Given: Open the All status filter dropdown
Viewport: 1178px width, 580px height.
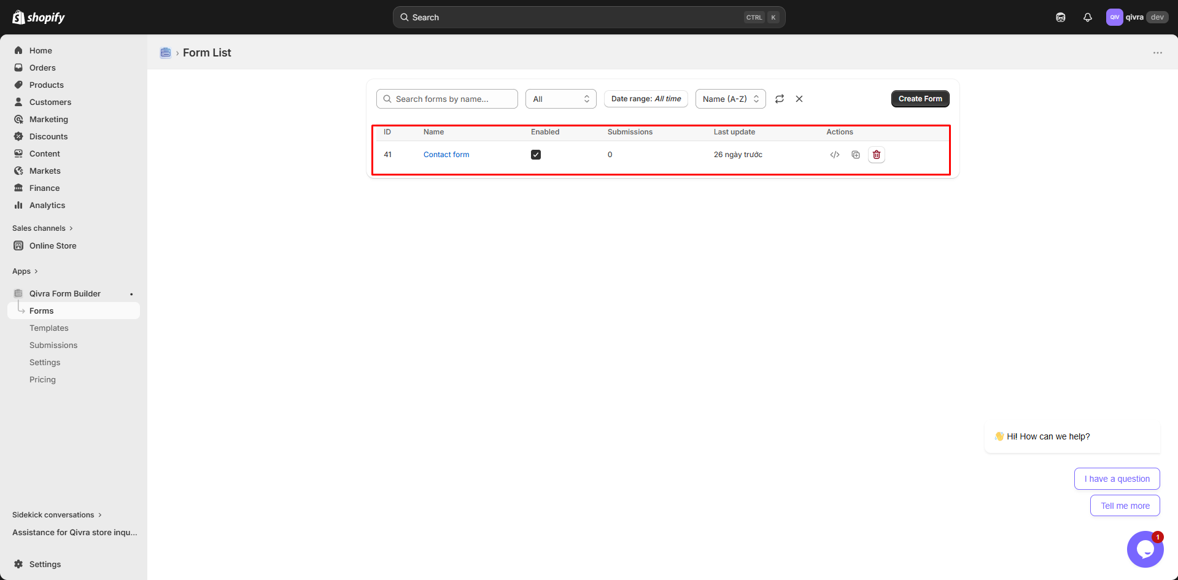Looking at the screenshot, I should 561,99.
